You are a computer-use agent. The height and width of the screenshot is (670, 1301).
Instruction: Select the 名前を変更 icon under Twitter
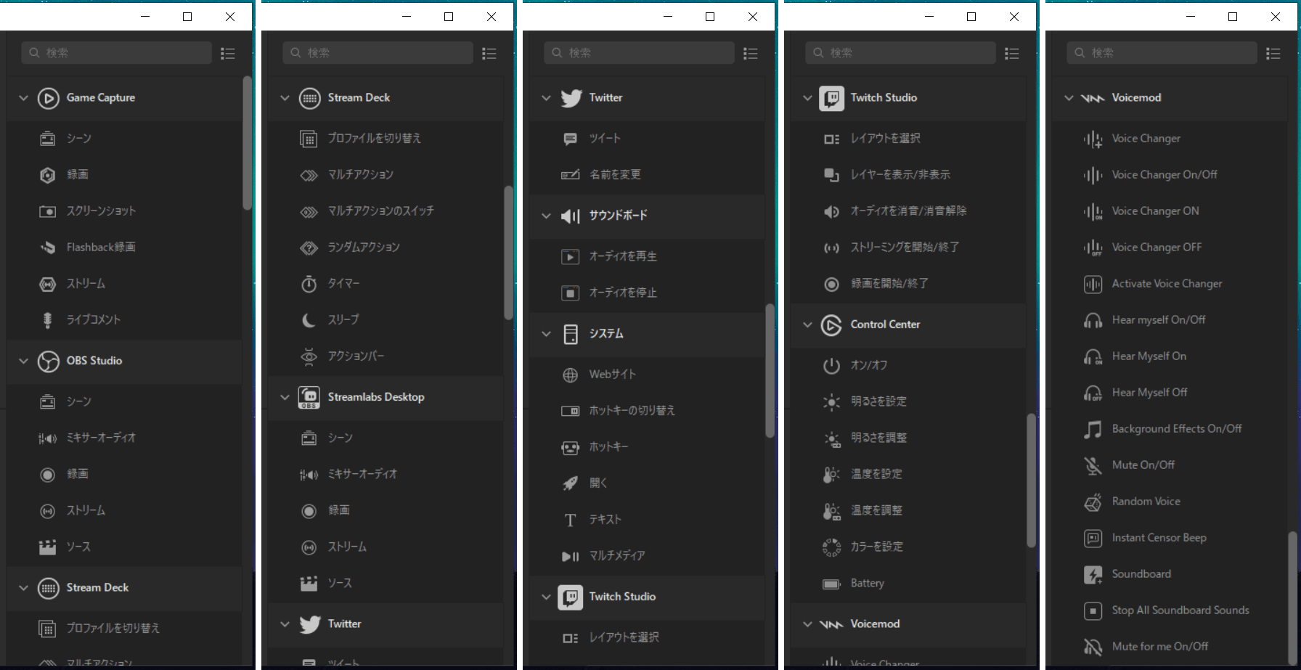coord(570,175)
